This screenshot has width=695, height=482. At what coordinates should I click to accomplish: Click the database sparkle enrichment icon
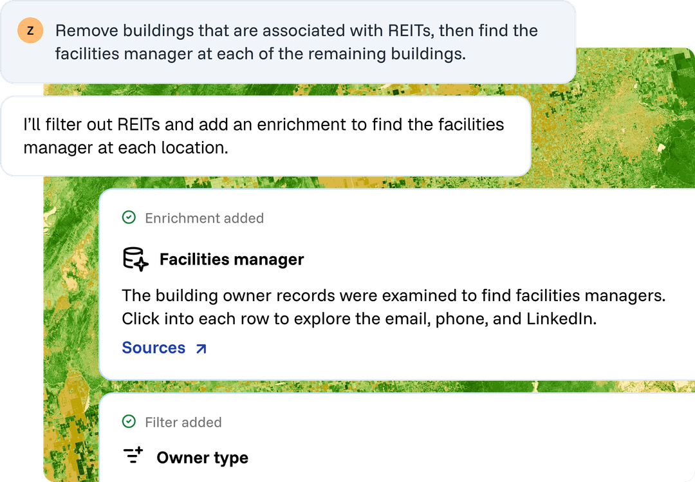(x=135, y=259)
